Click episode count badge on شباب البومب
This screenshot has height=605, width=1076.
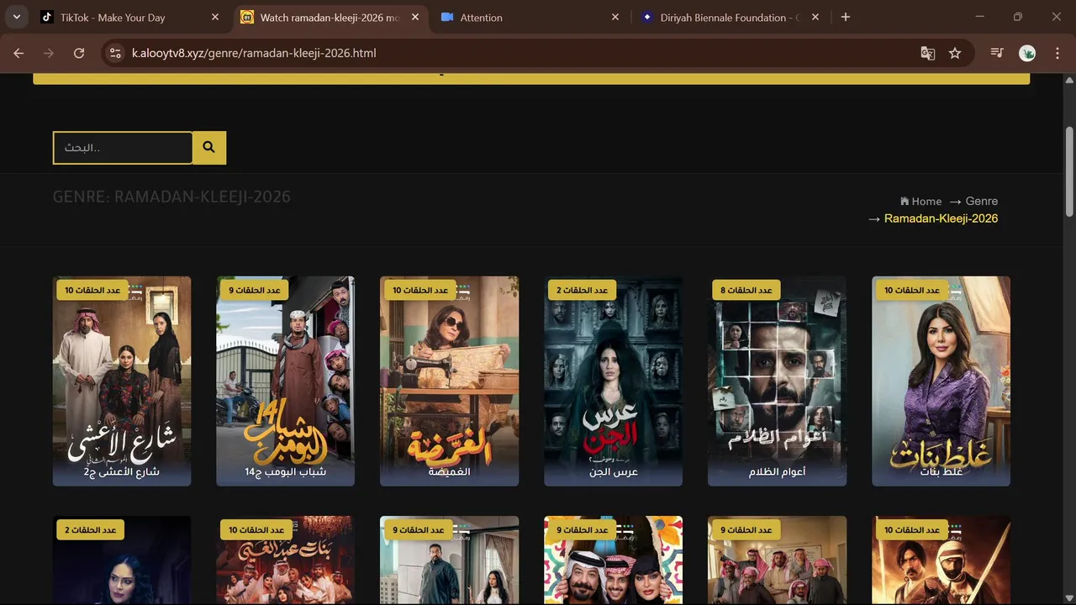pyautogui.click(x=255, y=290)
